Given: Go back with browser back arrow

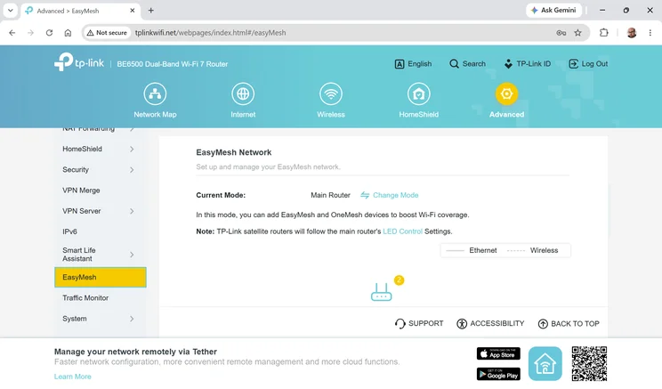Looking at the screenshot, I should (12, 33).
